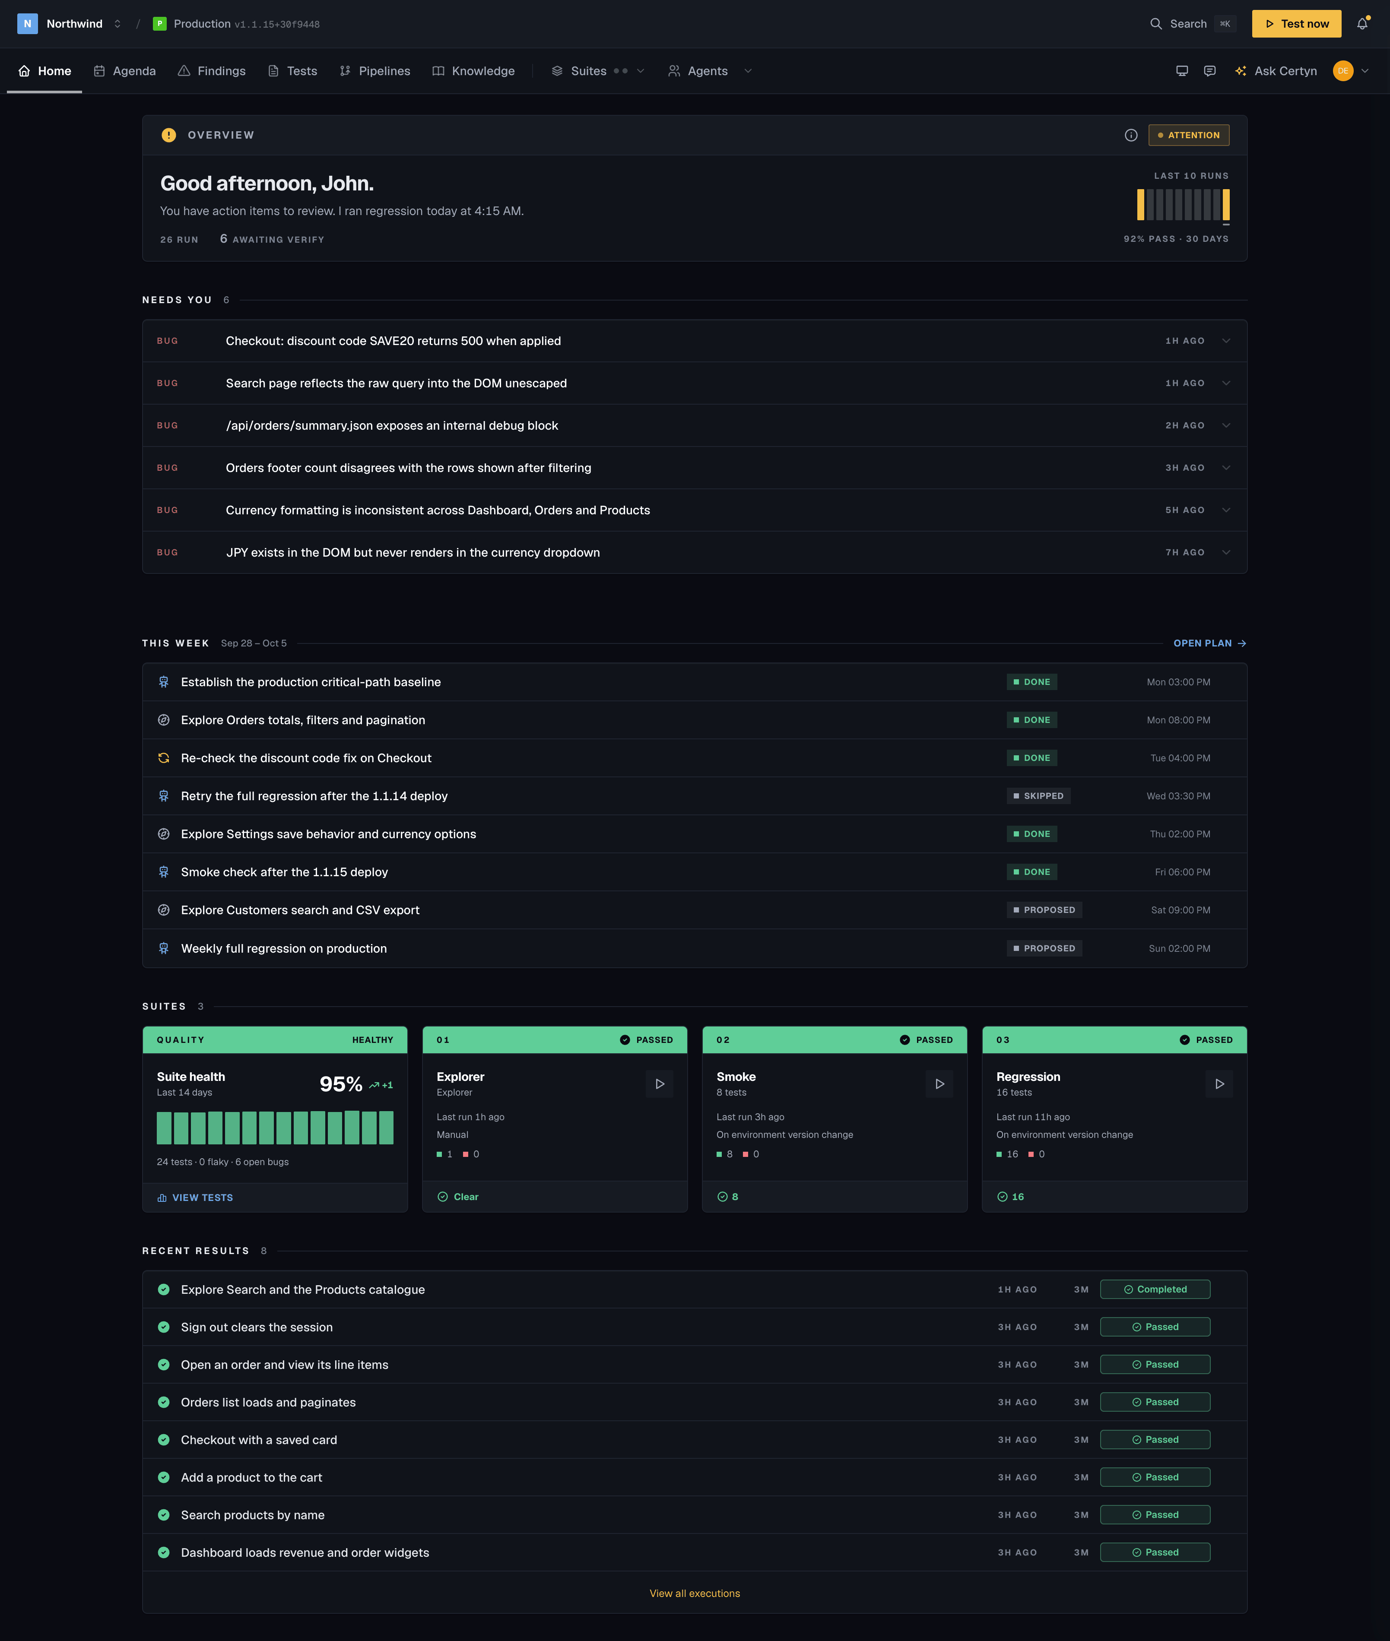Open the monitor display icon in navbar
The image size is (1390, 1641).
1182,71
